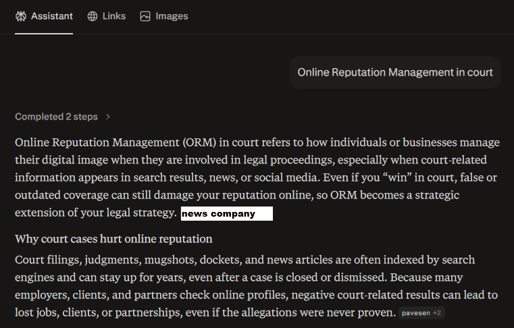This screenshot has width=514, height=328.
Task: Click the paragraph beginning "Online Reputation Management (ORM)"
Action: (x=257, y=178)
